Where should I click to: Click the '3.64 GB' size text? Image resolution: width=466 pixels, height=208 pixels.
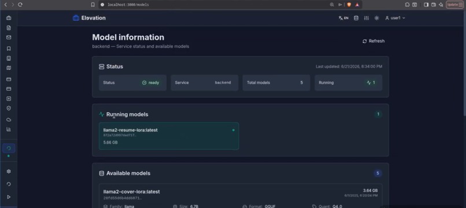[x=370, y=191]
